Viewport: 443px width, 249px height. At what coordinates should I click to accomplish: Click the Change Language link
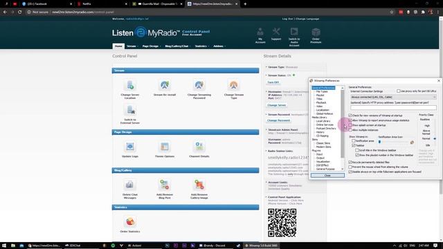(x=307, y=19)
